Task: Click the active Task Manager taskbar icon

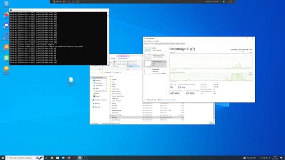Action: (x=80, y=158)
